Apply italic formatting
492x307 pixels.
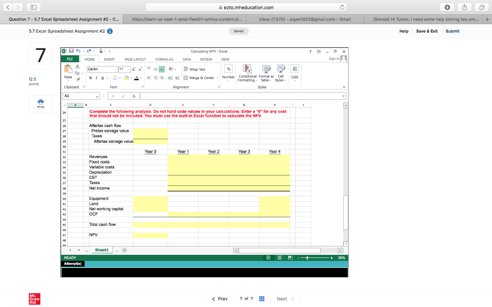(x=96, y=78)
